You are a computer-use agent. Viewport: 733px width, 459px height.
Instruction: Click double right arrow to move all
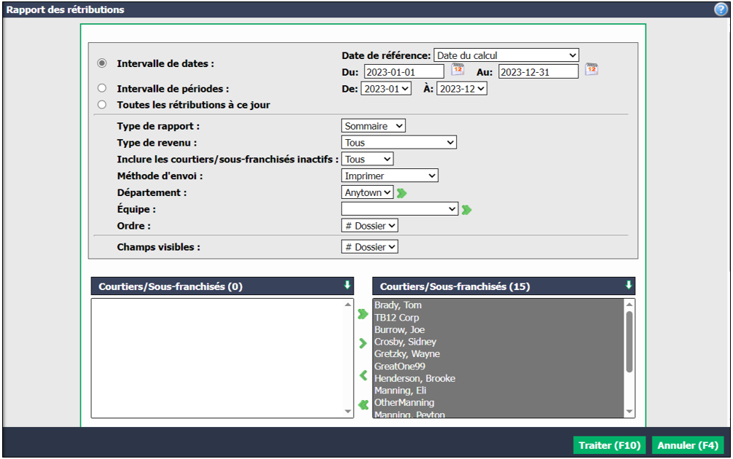[x=363, y=314]
